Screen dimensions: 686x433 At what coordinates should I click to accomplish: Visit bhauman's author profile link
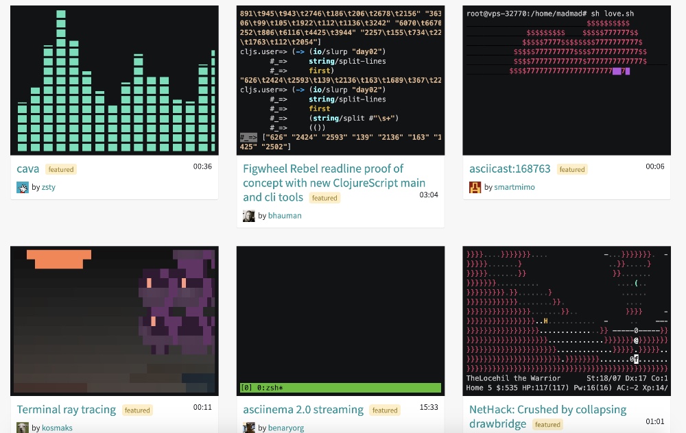(x=285, y=216)
